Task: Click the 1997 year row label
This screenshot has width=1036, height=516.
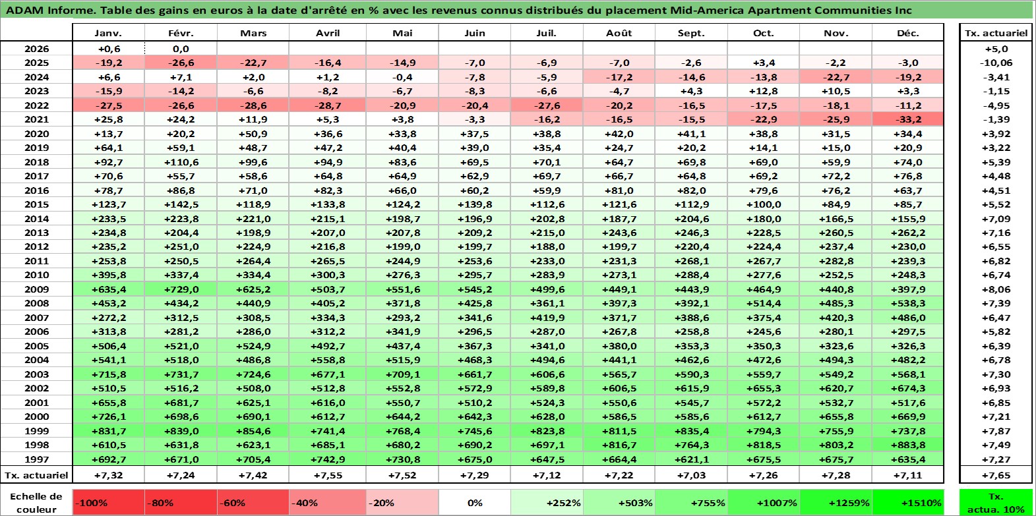Action: 36,459
